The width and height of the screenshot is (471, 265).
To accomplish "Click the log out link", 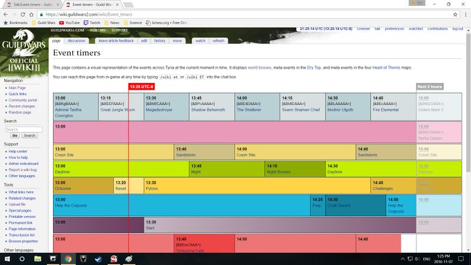I will [458, 29].
